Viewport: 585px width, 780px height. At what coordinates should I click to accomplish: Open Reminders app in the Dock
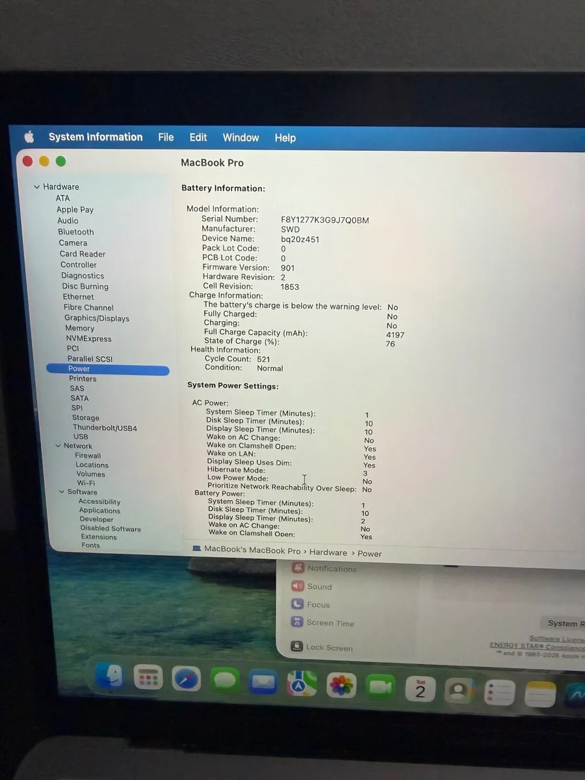coord(500,693)
